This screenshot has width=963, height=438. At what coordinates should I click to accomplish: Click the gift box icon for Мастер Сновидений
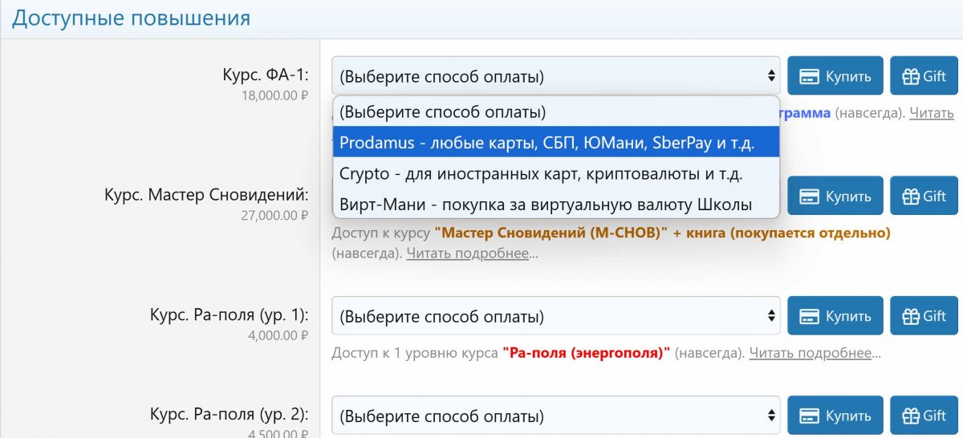[x=911, y=197]
